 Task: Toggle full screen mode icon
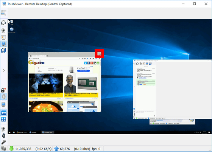click(3, 119)
